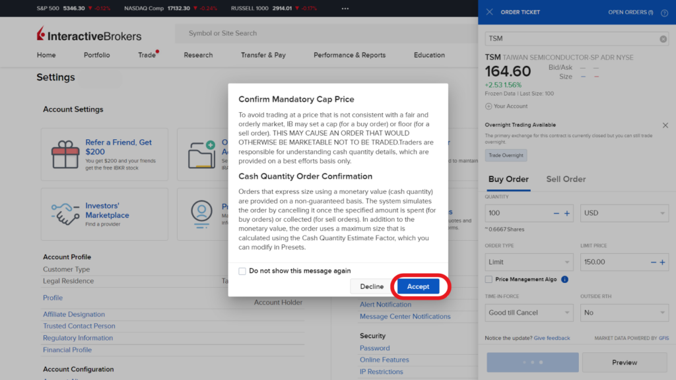Clear the TSM symbol field
Screen dimensions: 676x380
(663, 38)
